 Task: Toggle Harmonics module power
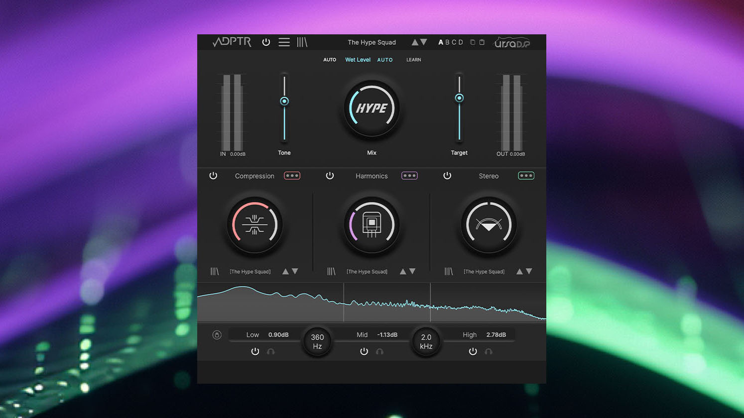[x=330, y=176]
